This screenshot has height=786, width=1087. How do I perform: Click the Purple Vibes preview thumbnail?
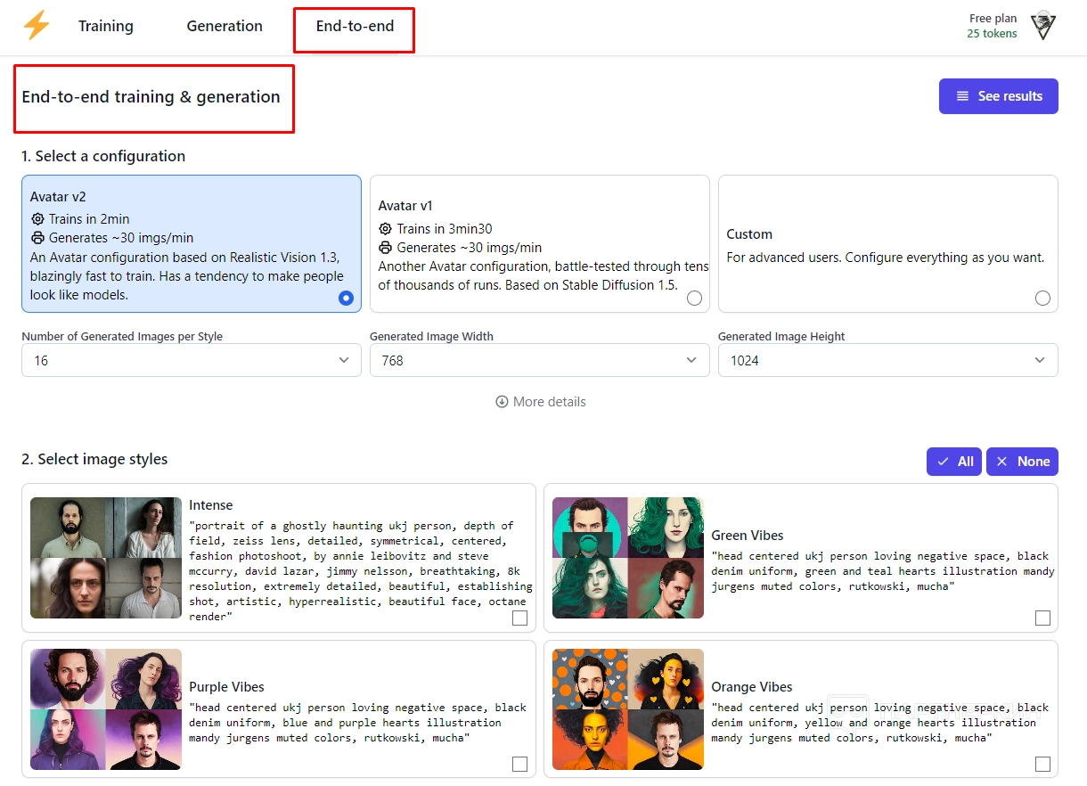pyautogui.click(x=106, y=709)
